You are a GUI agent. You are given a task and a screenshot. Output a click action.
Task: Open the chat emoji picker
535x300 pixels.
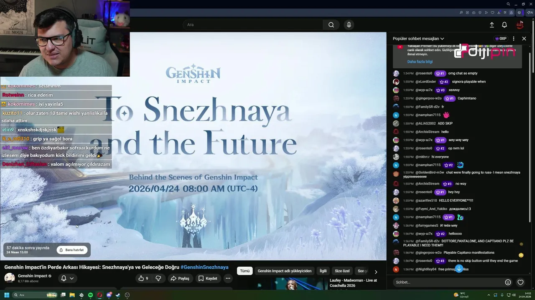pos(508,282)
